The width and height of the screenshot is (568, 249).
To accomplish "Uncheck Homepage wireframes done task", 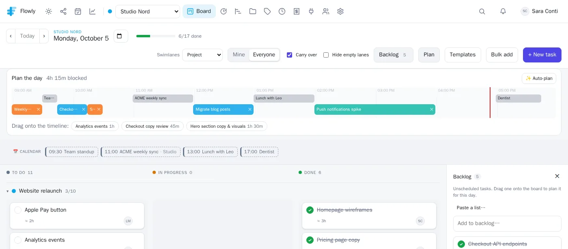I will tap(310, 210).
